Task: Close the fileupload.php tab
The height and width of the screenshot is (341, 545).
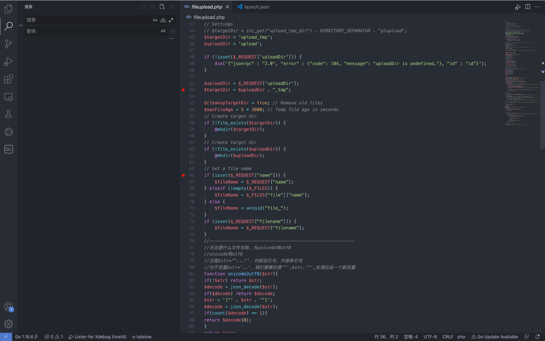Action: coord(227,7)
